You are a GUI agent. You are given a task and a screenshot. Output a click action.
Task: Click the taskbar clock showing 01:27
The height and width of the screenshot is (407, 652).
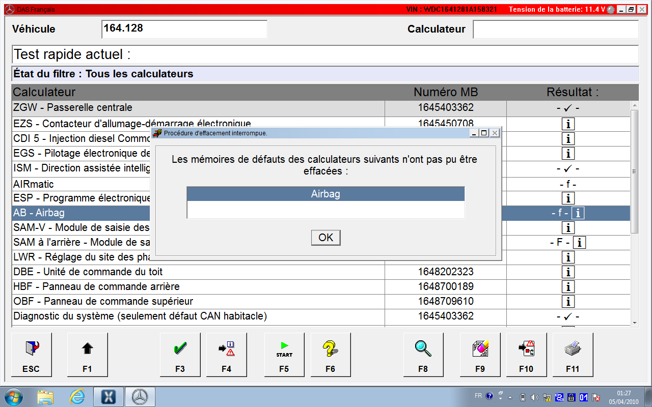click(624, 393)
